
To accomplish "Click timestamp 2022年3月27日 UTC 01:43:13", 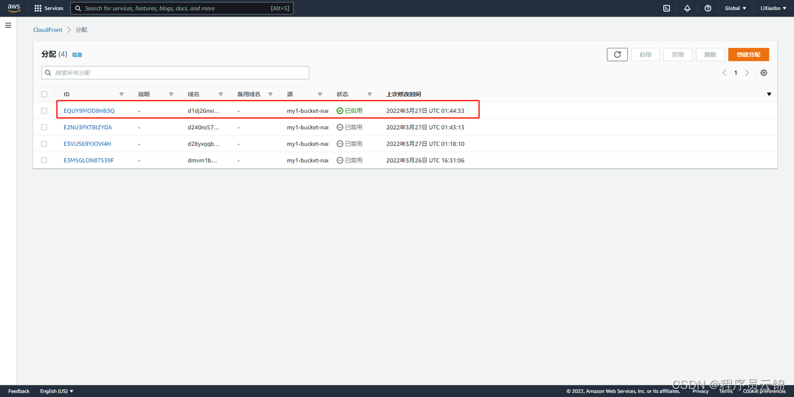I will click(425, 127).
